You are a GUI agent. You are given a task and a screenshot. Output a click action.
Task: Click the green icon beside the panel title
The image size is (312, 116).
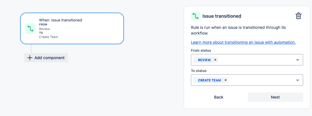pos(195,16)
